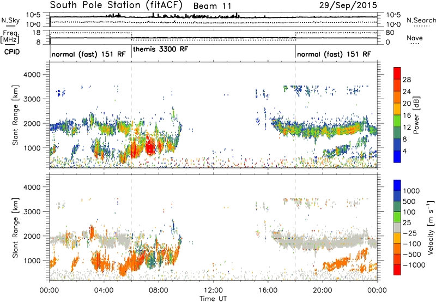Image resolution: width=436 pixels, height=302 pixels.
Task: Click the 'Slant Range [km]' label on power panel
Action: tap(15, 115)
